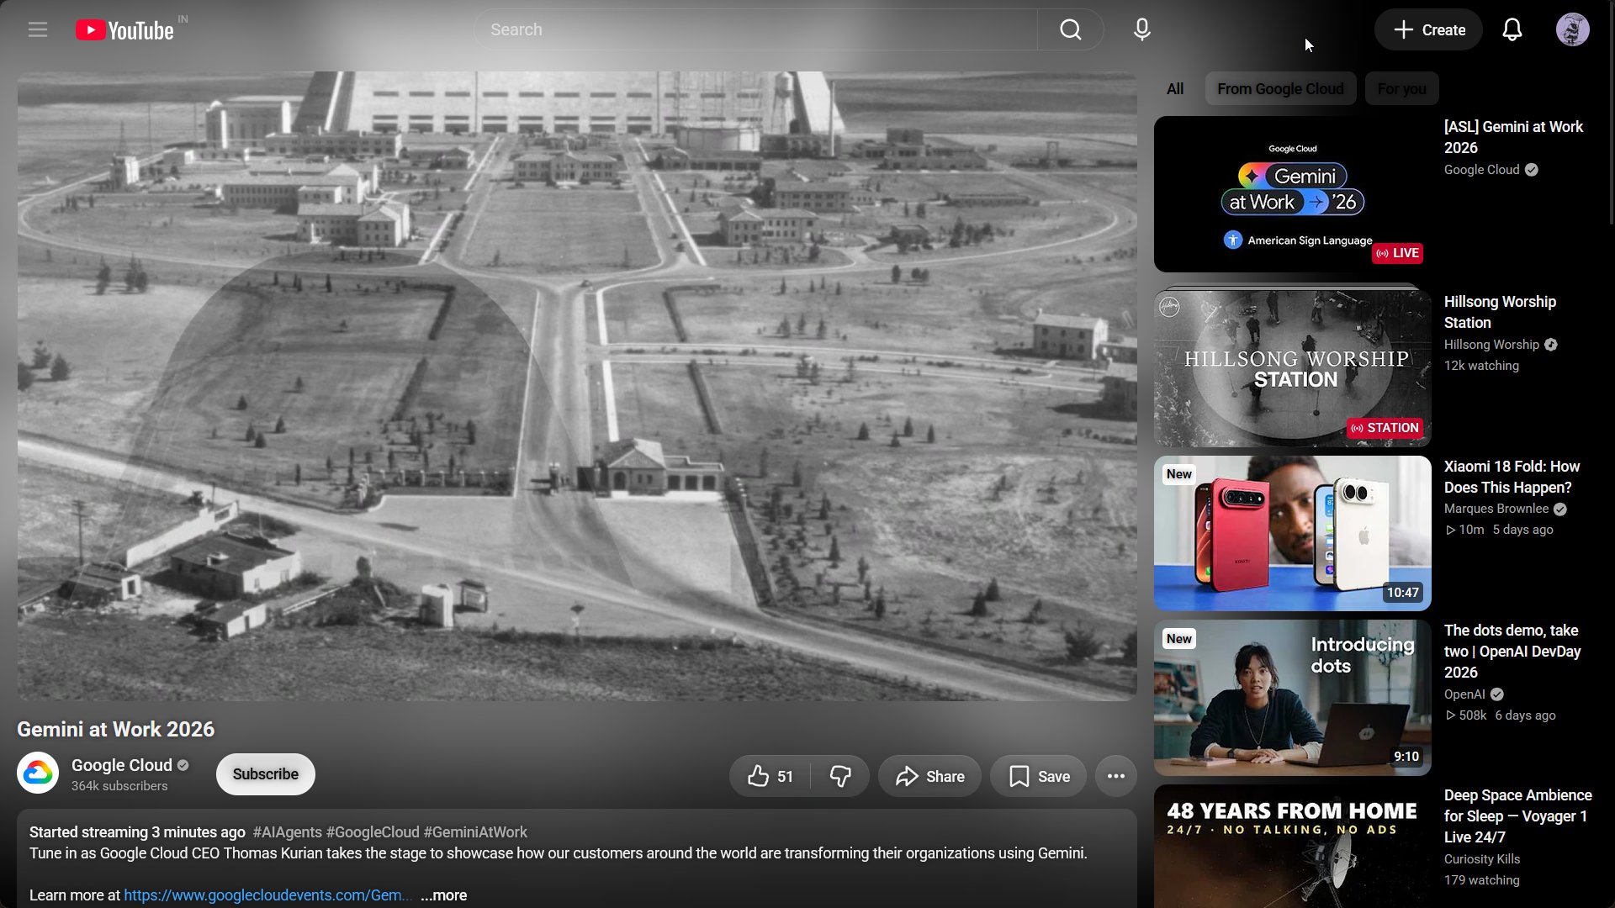
Task: Open more actions three-dot menu
Action: click(x=1116, y=776)
